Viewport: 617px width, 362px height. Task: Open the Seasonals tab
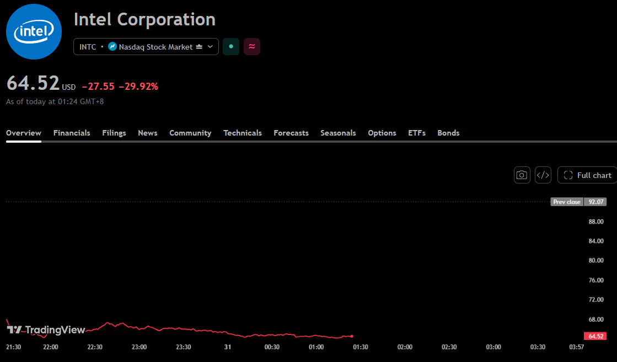coord(338,133)
